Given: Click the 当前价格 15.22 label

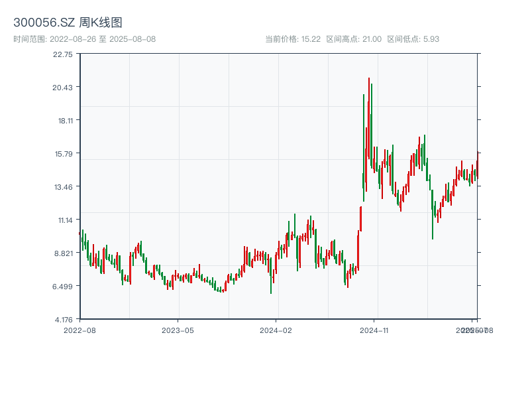Looking at the screenshot, I should [x=293, y=39].
